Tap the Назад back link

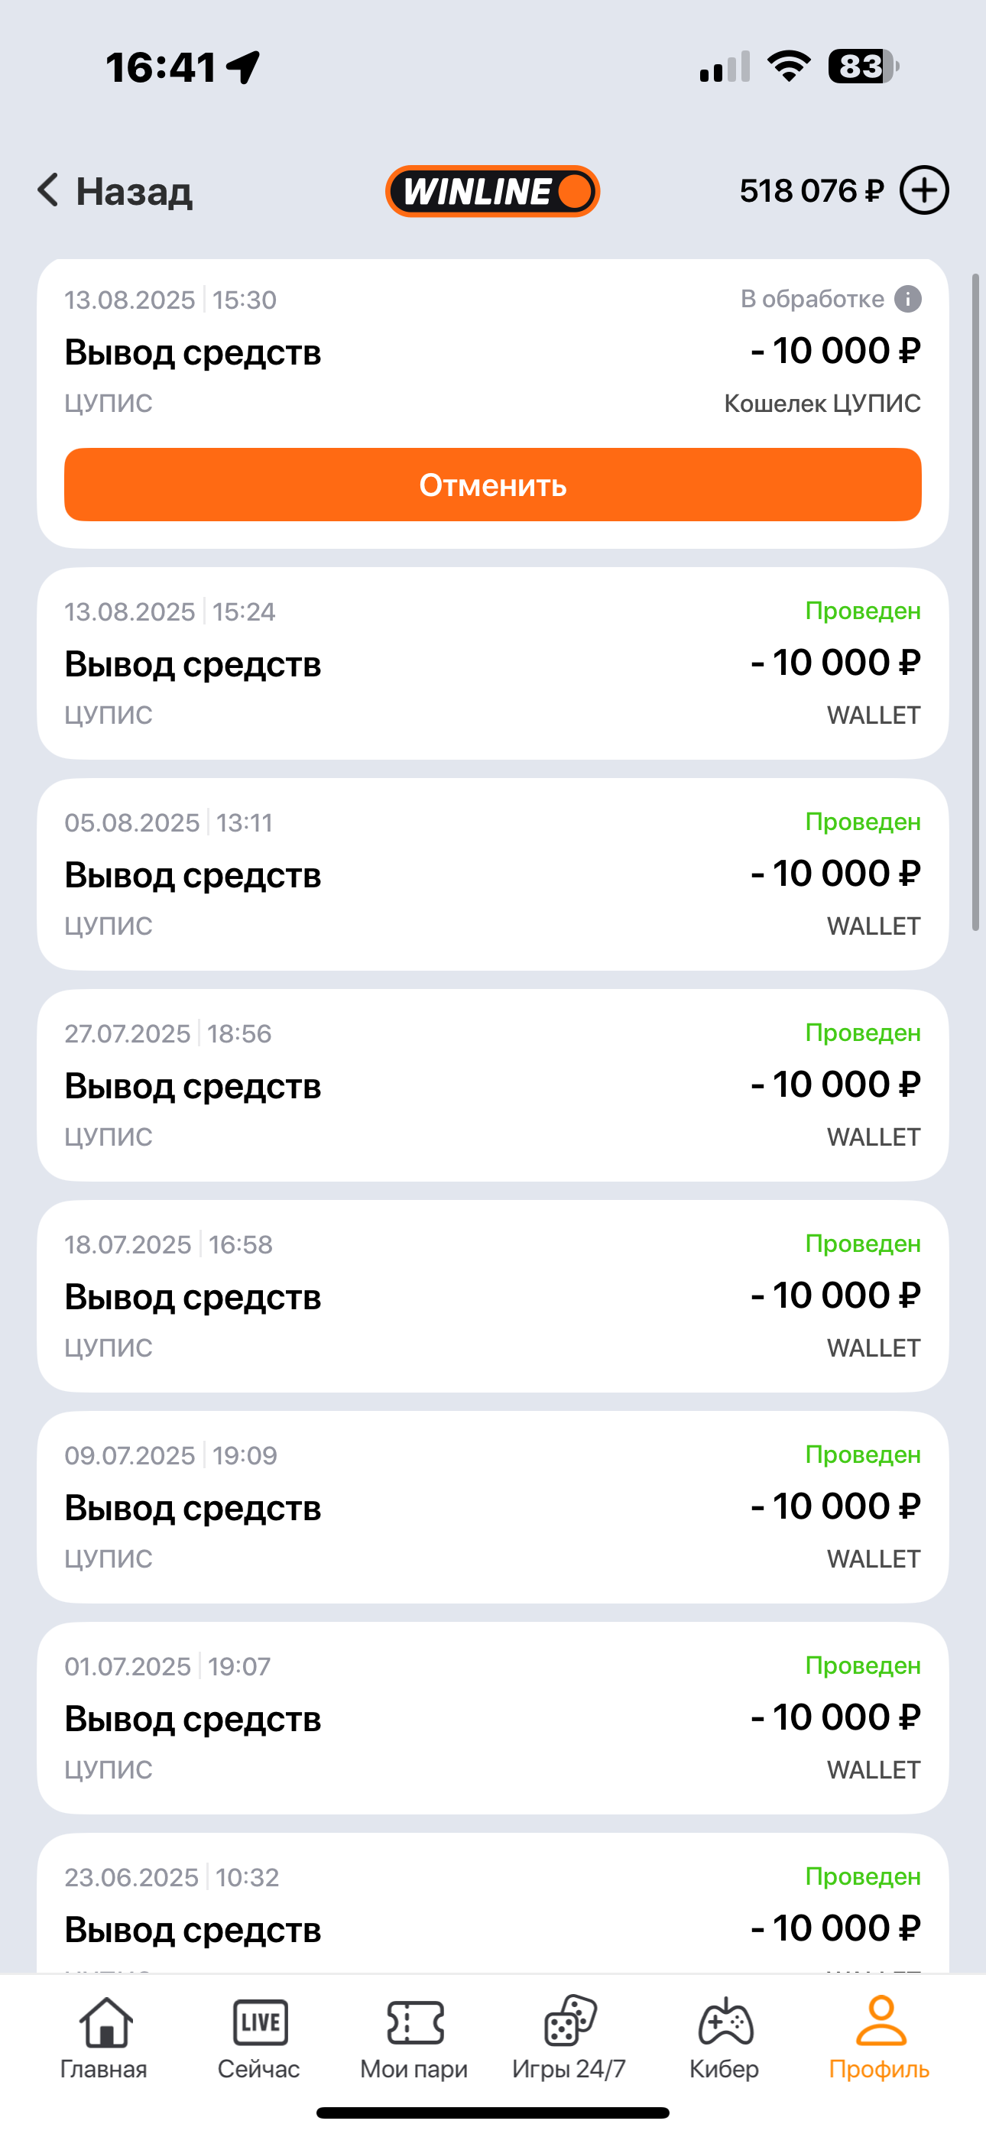pos(134,191)
